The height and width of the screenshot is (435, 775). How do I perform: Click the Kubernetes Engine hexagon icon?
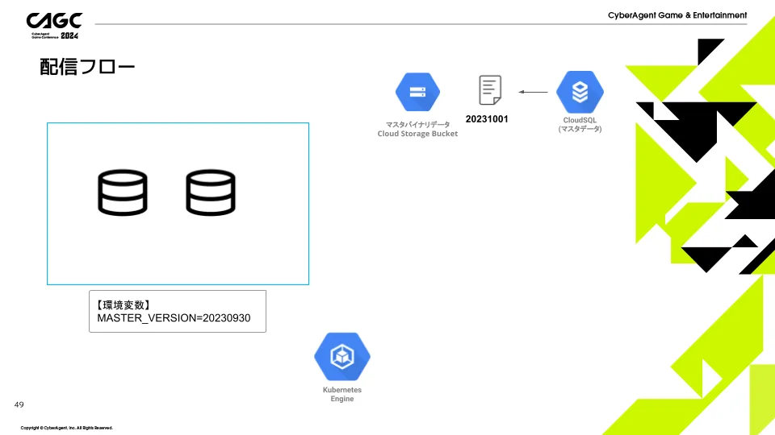point(342,356)
